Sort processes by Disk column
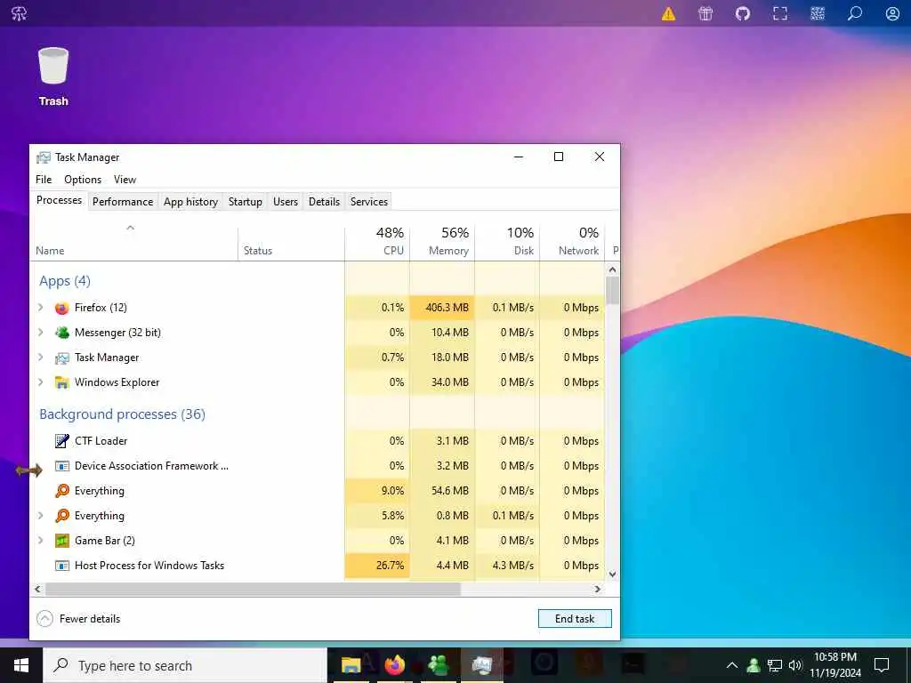This screenshot has width=911, height=683. tap(507, 243)
